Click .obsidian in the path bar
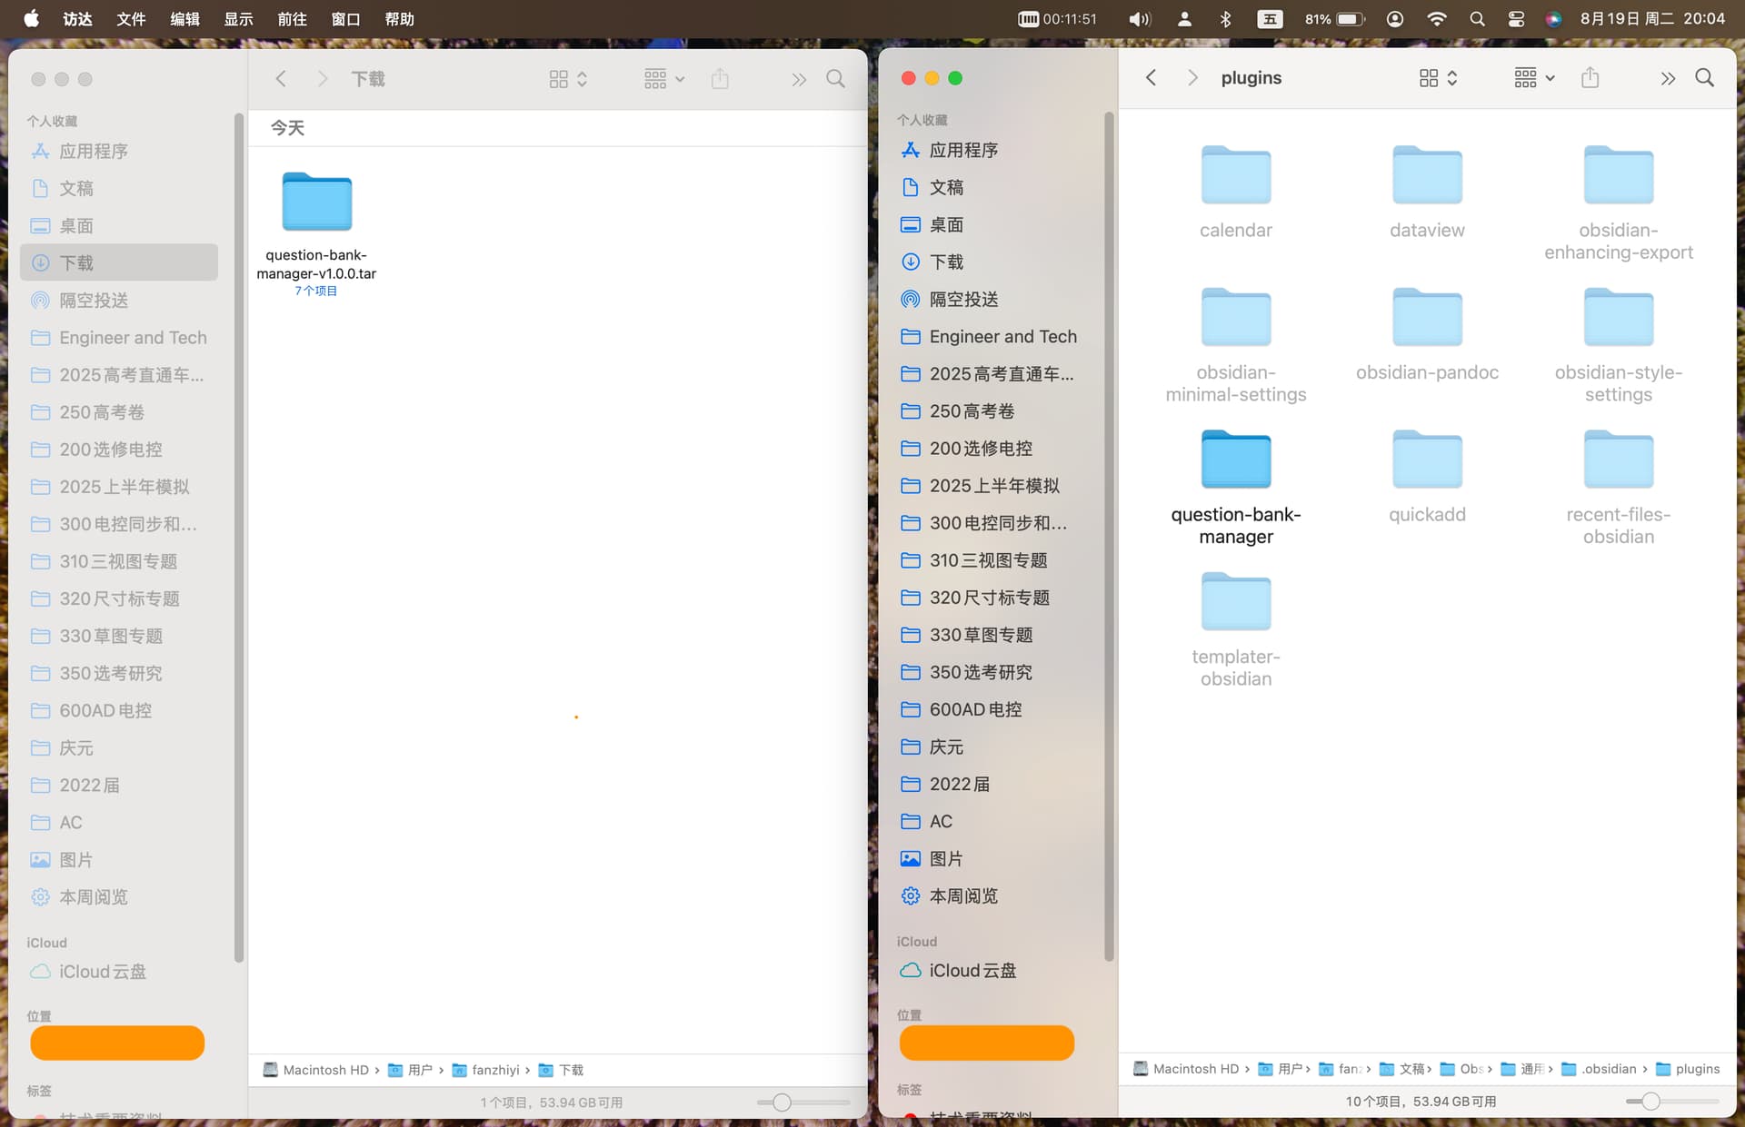The height and width of the screenshot is (1127, 1745). pos(1608,1069)
